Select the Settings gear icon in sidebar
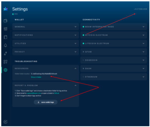Viewport: 150px width, 127px height. (x=5, y=70)
